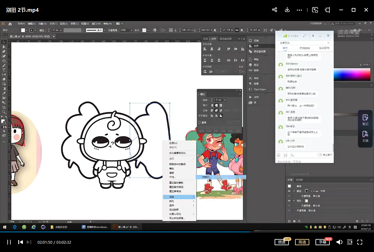Viewport: 374px width, 252px height.
Task: Click the 字幕 subtitles button
Action: (323, 242)
